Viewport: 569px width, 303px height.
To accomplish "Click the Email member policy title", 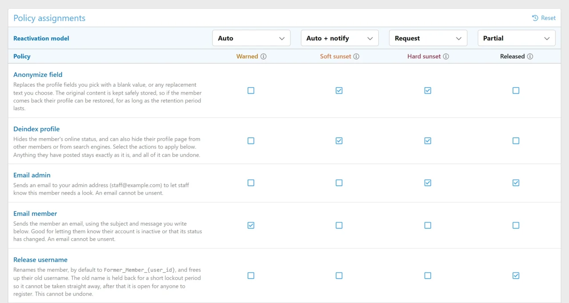I will [x=35, y=214].
